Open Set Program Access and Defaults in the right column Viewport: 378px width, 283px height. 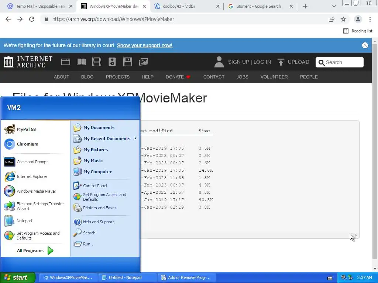pos(100,197)
